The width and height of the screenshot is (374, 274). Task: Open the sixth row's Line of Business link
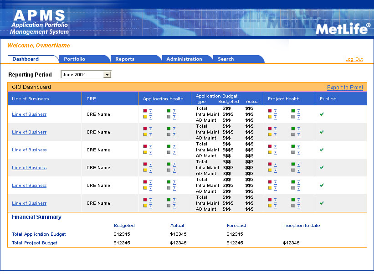click(x=29, y=203)
